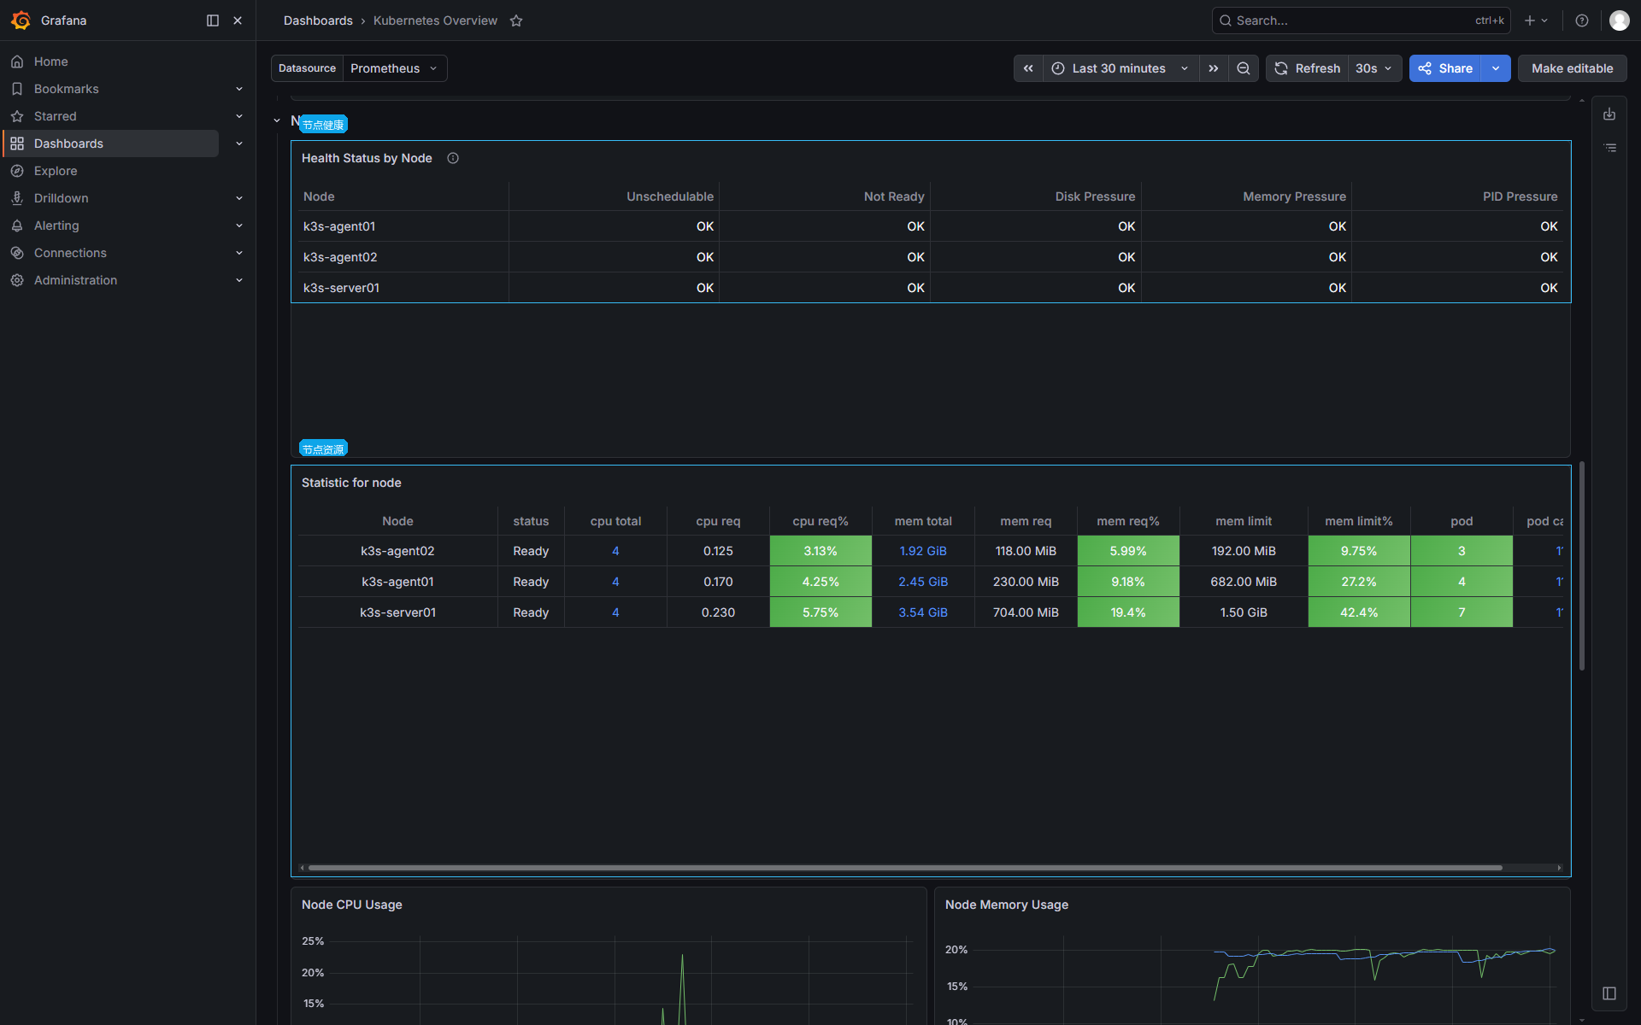Open Administration in sidebar
This screenshot has height=1025, width=1641.
coord(75,280)
